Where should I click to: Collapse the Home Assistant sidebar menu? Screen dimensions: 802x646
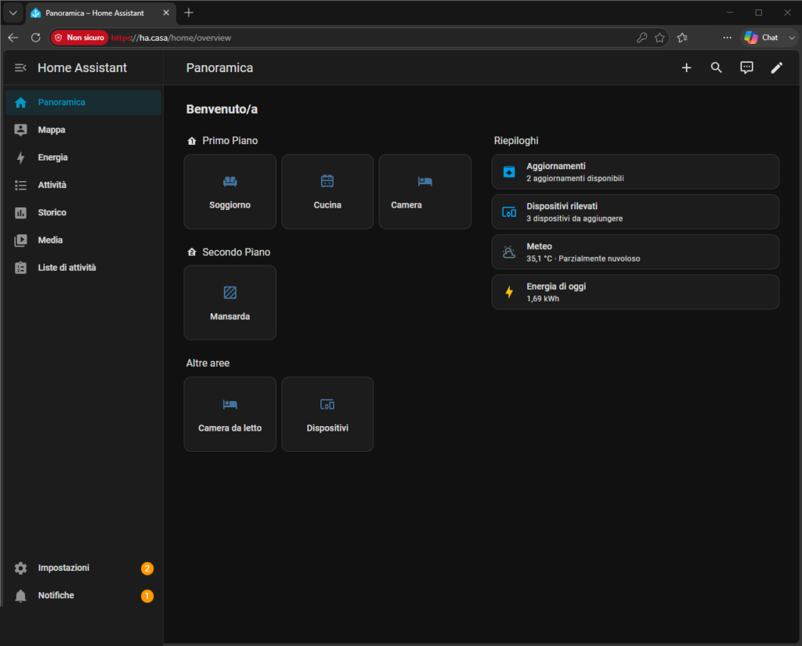[x=20, y=68]
